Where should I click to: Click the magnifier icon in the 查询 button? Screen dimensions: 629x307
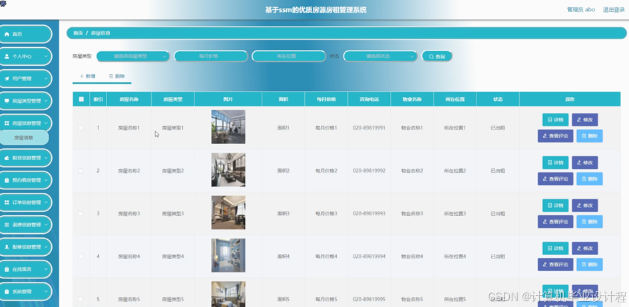tap(431, 57)
